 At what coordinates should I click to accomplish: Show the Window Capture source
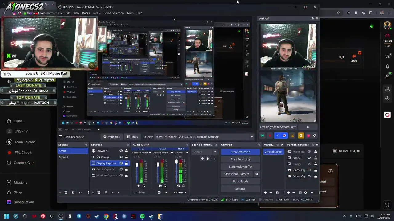tap(121, 176)
